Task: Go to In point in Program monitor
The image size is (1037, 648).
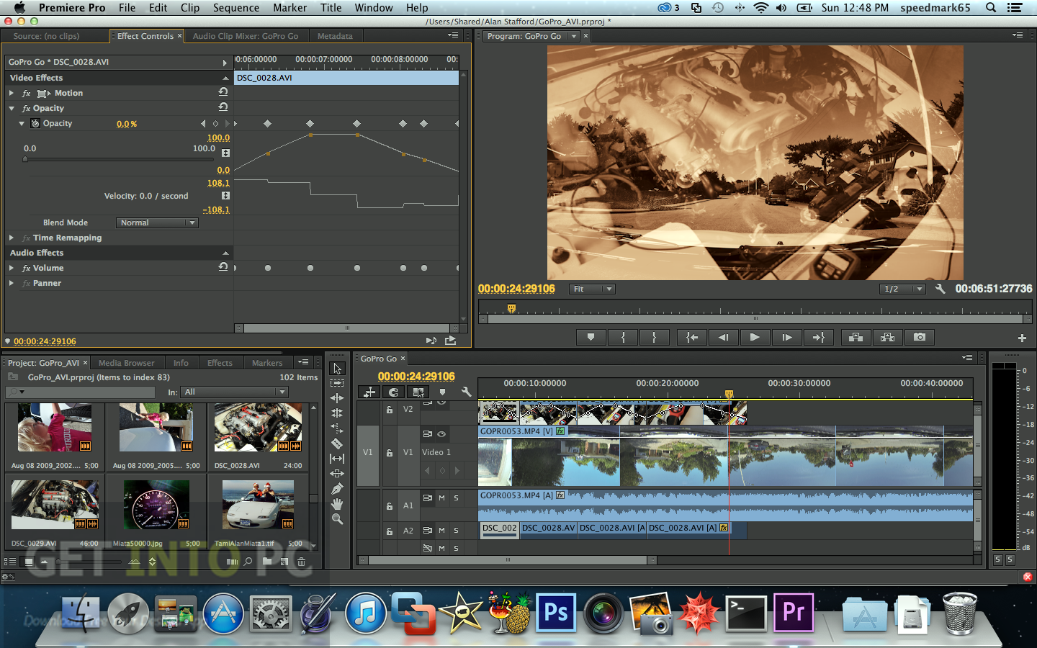Action: click(692, 337)
